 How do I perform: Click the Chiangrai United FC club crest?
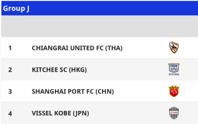coord(174,48)
